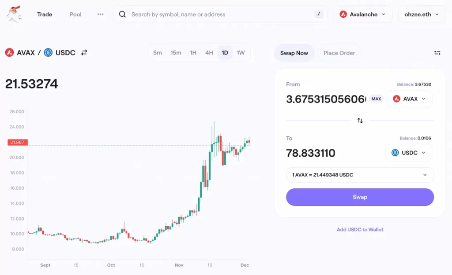Click the search magnifier icon
Viewport: 452px width, 275px height.
(x=122, y=14)
